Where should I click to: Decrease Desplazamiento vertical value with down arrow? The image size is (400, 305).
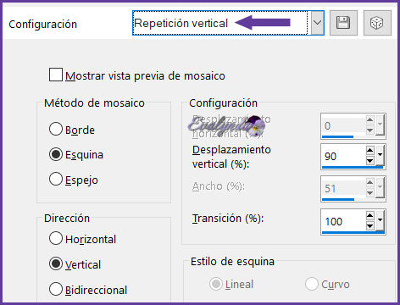pos(370,161)
